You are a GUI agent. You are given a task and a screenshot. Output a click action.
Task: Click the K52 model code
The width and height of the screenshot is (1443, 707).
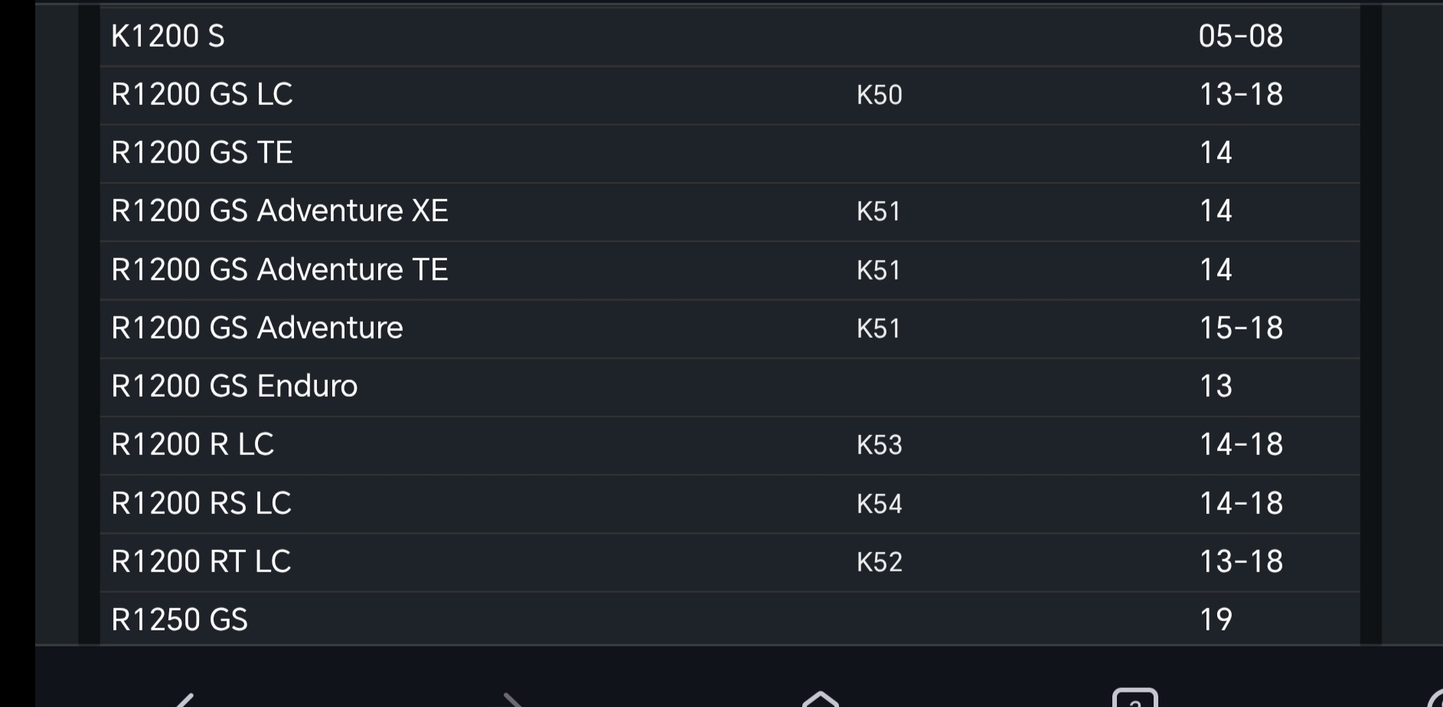pyautogui.click(x=879, y=562)
